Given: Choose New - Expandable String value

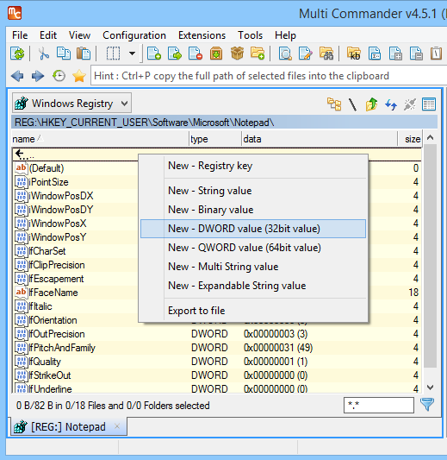Looking at the screenshot, I should [253, 286].
